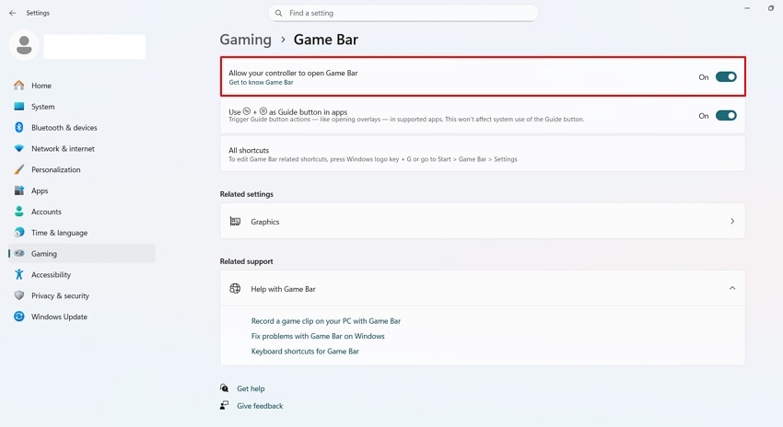Click the Windows Update sync icon

click(19, 317)
